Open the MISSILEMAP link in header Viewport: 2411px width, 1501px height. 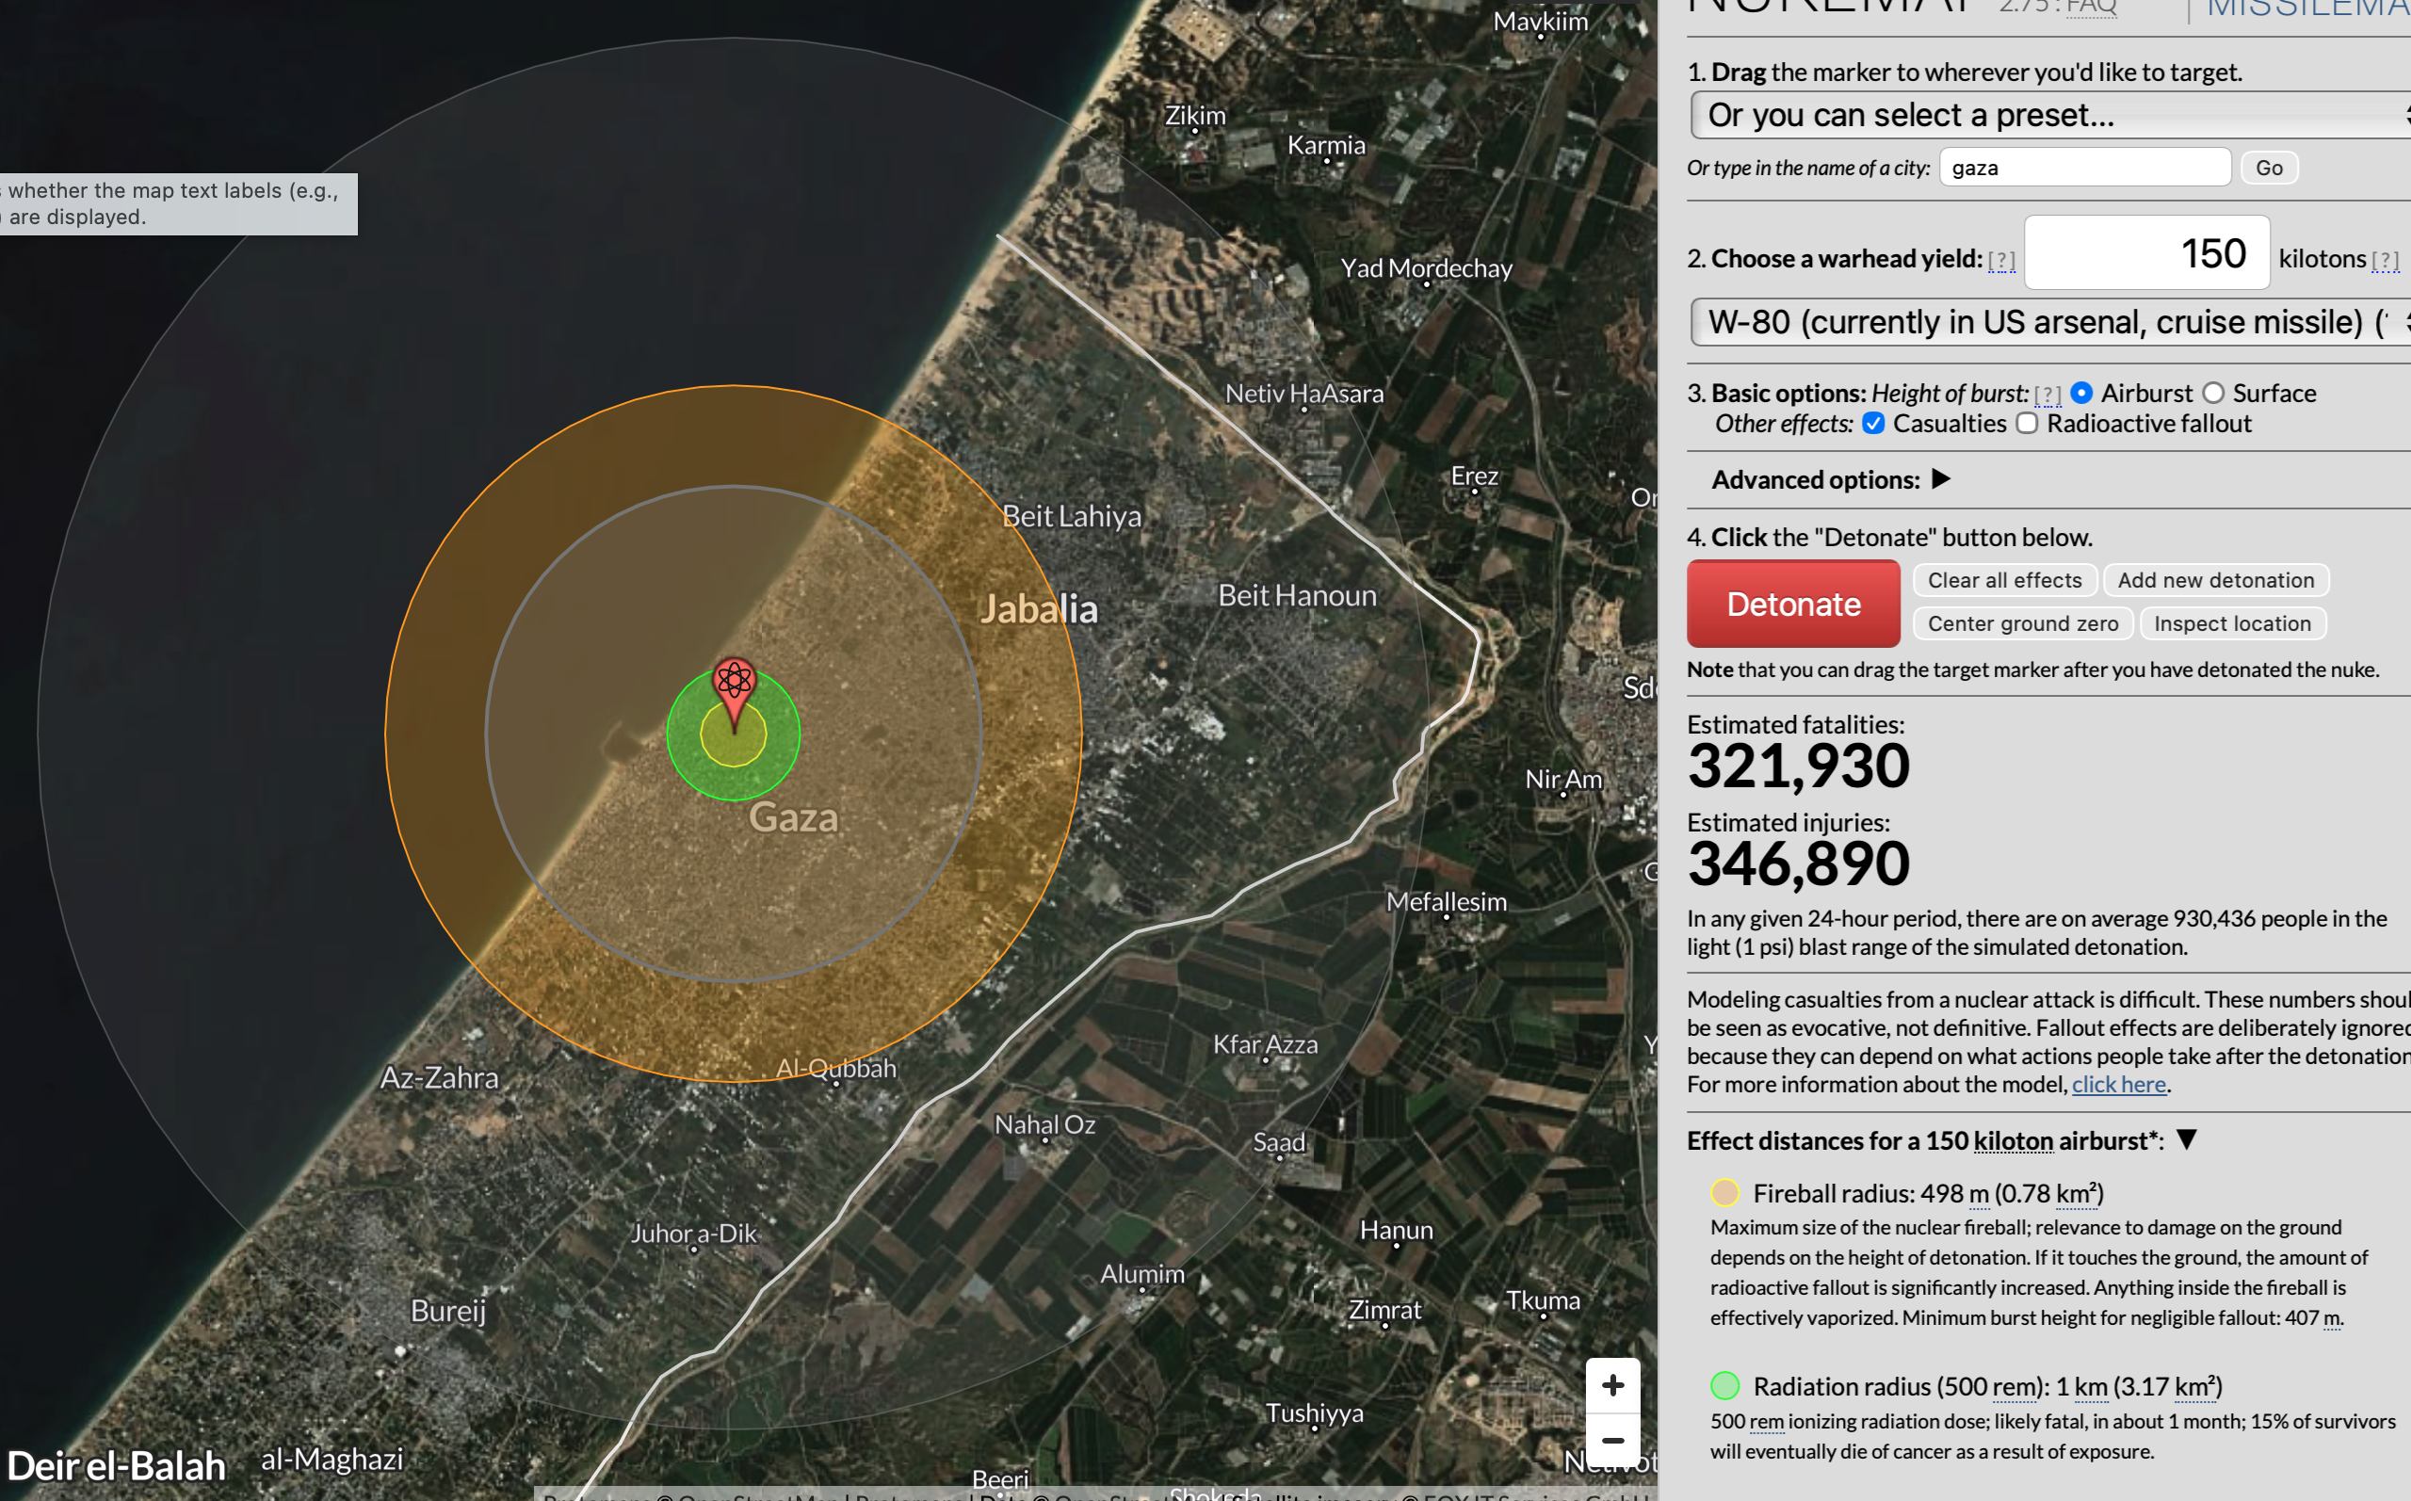click(2308, 8)
